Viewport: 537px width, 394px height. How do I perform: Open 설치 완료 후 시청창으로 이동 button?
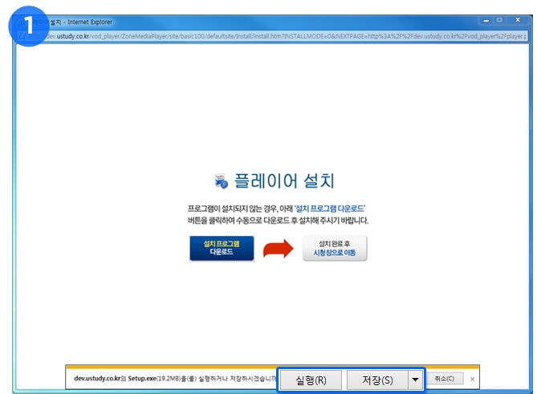[x=335, y=248]
